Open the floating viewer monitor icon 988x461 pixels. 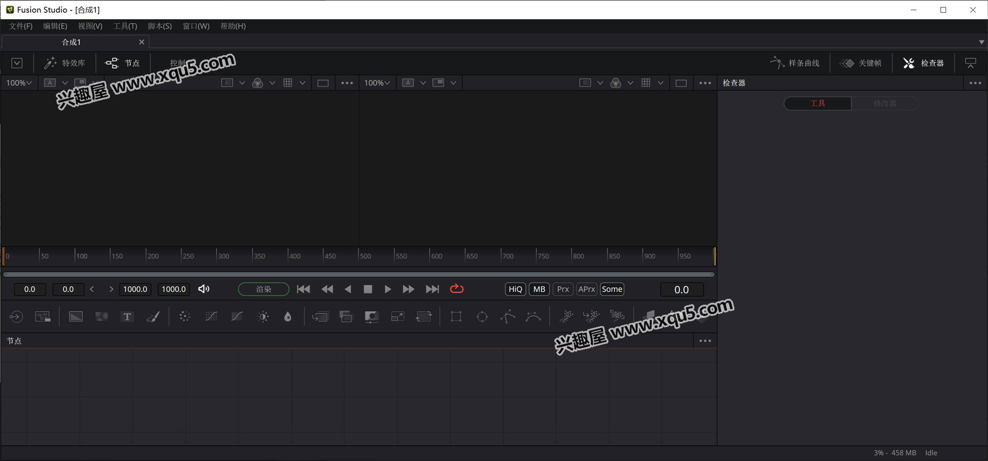click(971, 63)
